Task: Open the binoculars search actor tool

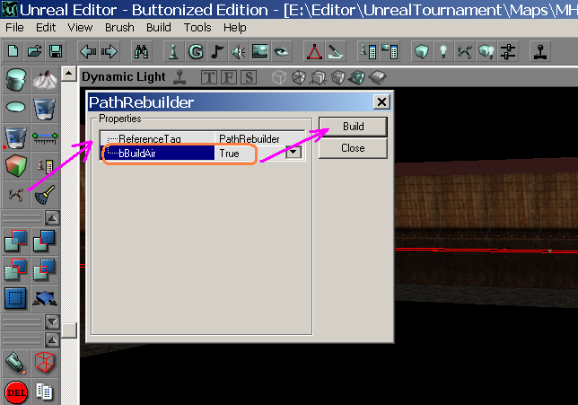Action: click(x=141, y=50)
